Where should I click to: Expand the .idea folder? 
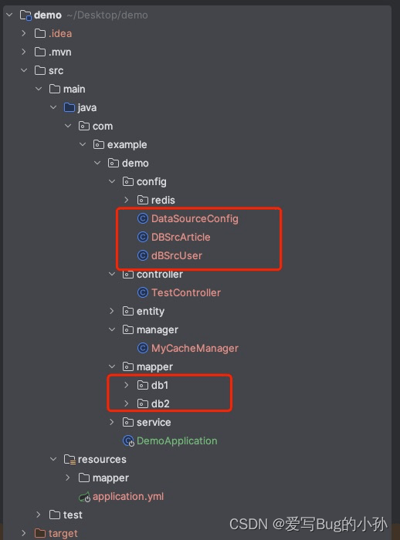coord(24,33)
